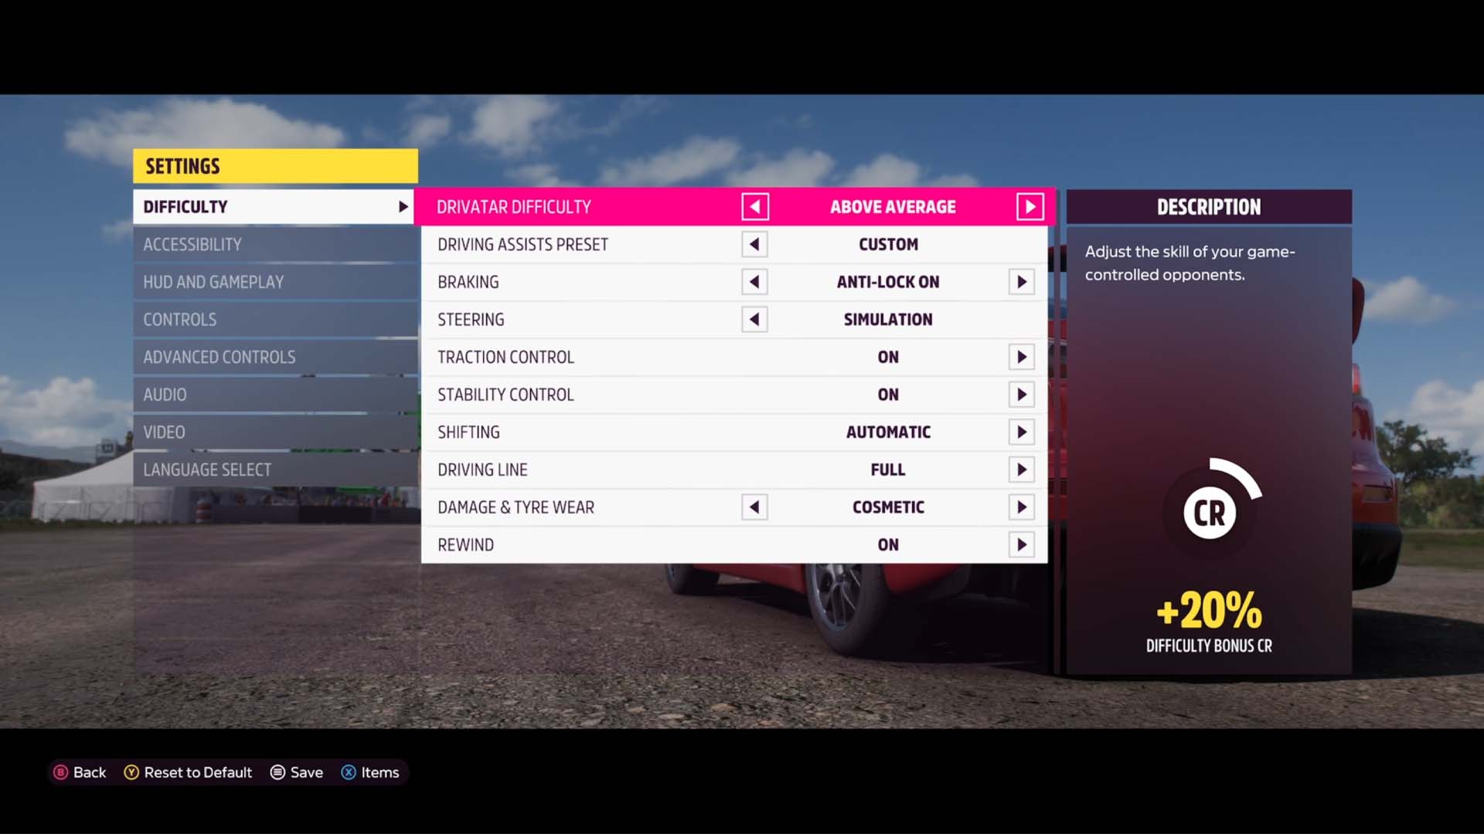Click the left arrow on Braking setting
The height and width of the screenshot is (834, 1484).
(754, 282)
